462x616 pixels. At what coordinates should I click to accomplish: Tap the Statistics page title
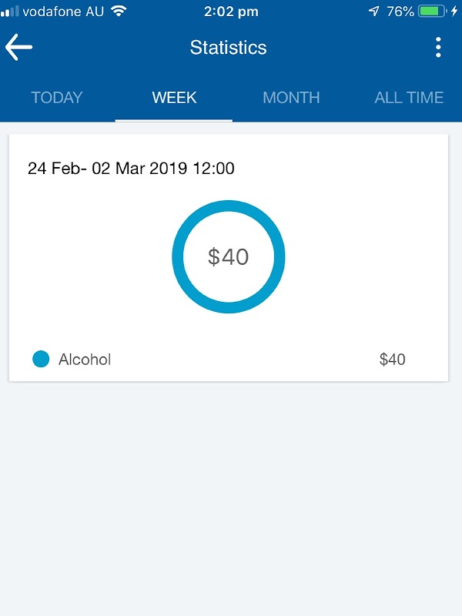[228, 48]
